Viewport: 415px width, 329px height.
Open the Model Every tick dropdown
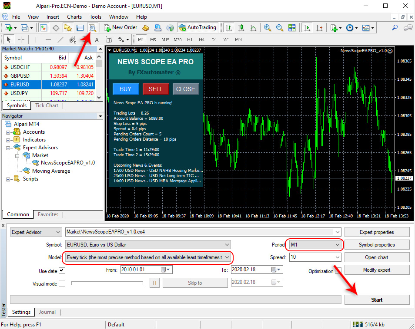(148, 257)
